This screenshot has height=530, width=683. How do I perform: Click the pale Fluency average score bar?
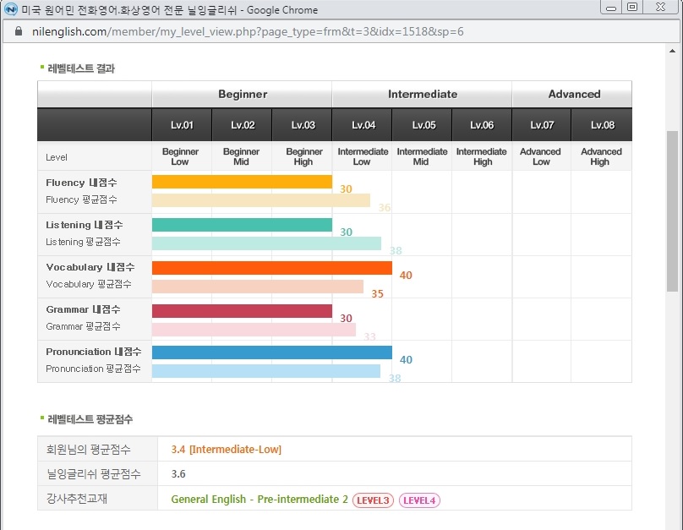(x=261, y=200)
